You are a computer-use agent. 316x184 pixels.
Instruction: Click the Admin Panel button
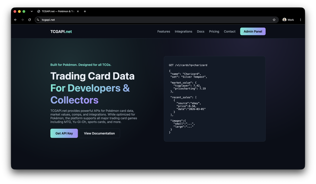tap(253, 32)
